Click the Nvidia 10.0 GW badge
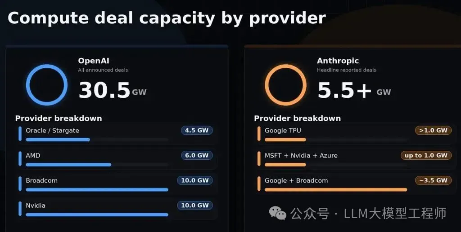Viewport: 461px width, 232px height. (x=195, y=206)
